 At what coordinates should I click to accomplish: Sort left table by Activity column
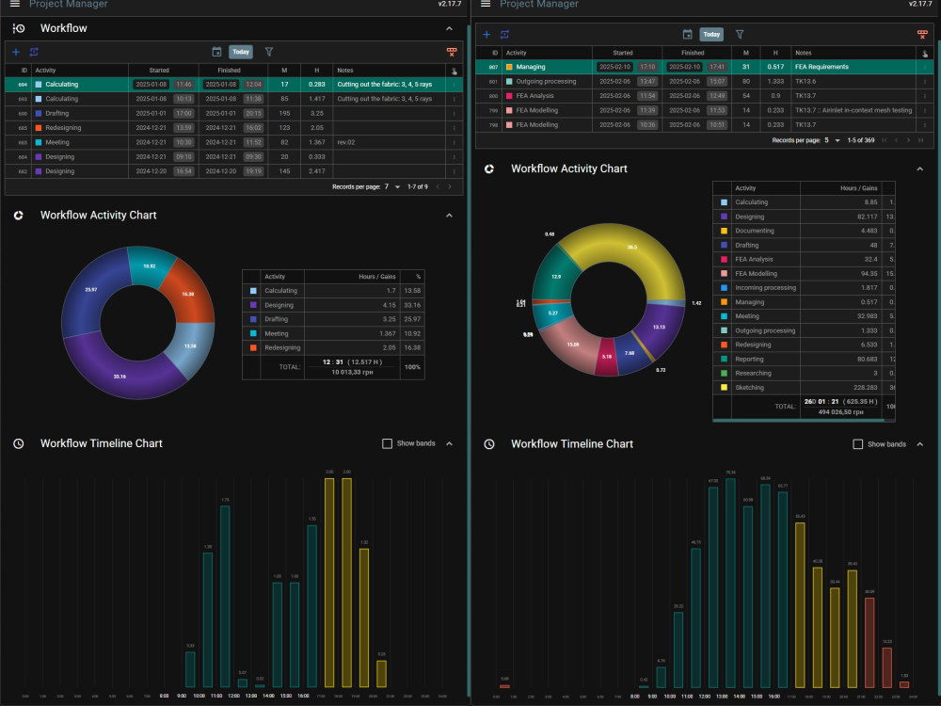coord(45,71)
